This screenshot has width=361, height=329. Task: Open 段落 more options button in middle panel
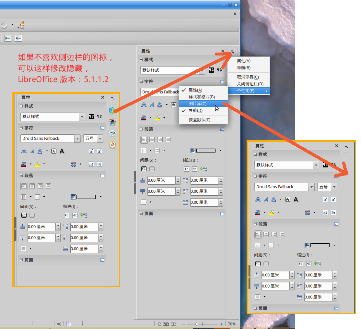(222, 129)
